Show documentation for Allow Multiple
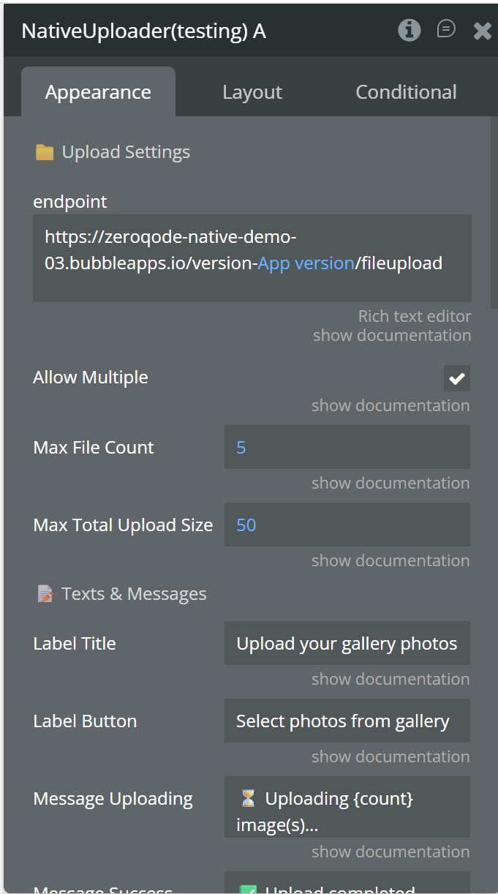Viewport: 498px width, 894px height. [x=391, y=406]
